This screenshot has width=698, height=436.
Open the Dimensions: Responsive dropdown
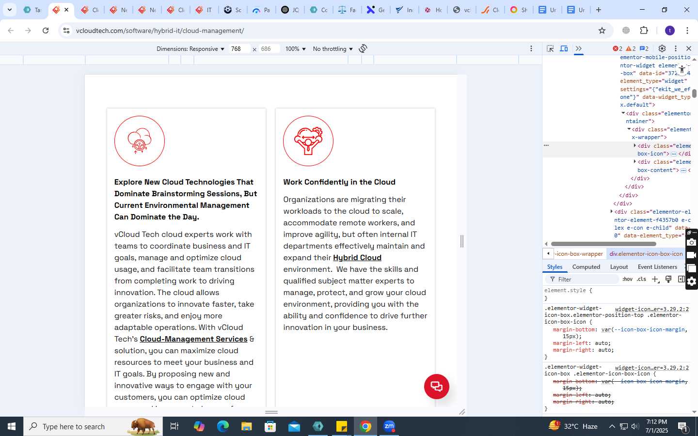pyautogui.click(x=190, y=49)
